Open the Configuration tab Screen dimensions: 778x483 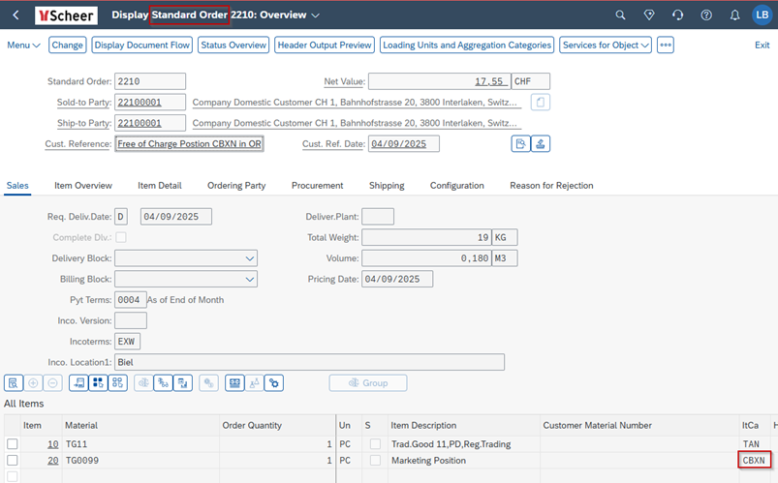457,186
